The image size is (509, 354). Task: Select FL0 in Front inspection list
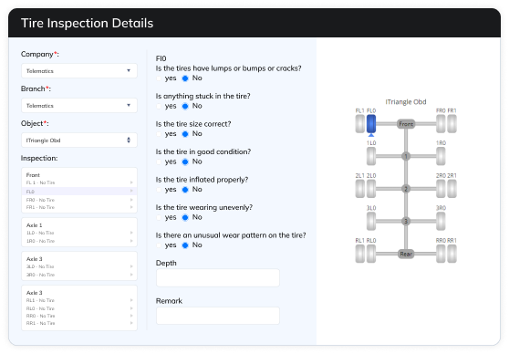(x=79, y=192)
